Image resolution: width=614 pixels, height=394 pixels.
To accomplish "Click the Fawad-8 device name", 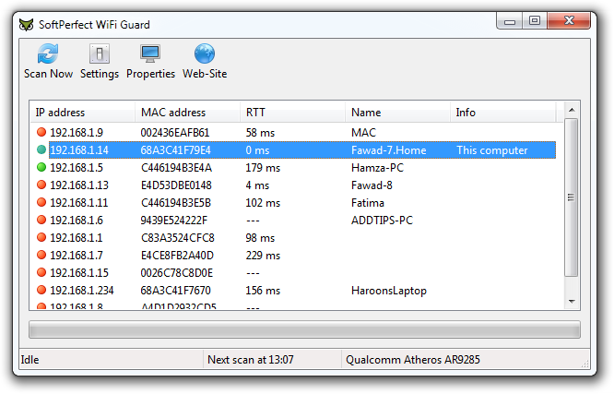I will [x=372, y=185].
